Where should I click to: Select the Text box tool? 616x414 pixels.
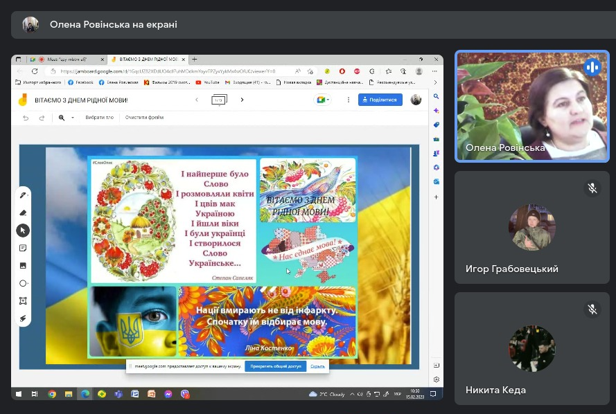click(23, 301)
